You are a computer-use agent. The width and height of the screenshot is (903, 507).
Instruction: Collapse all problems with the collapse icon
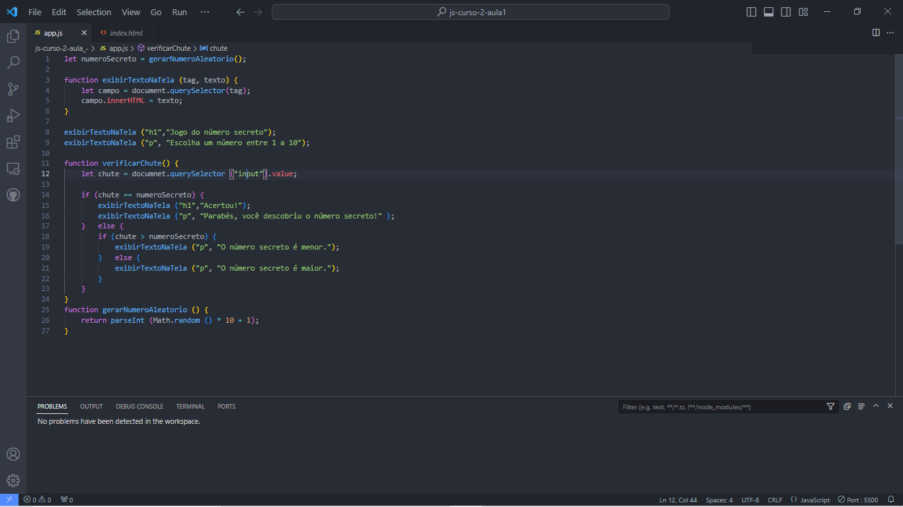[847, 407]
